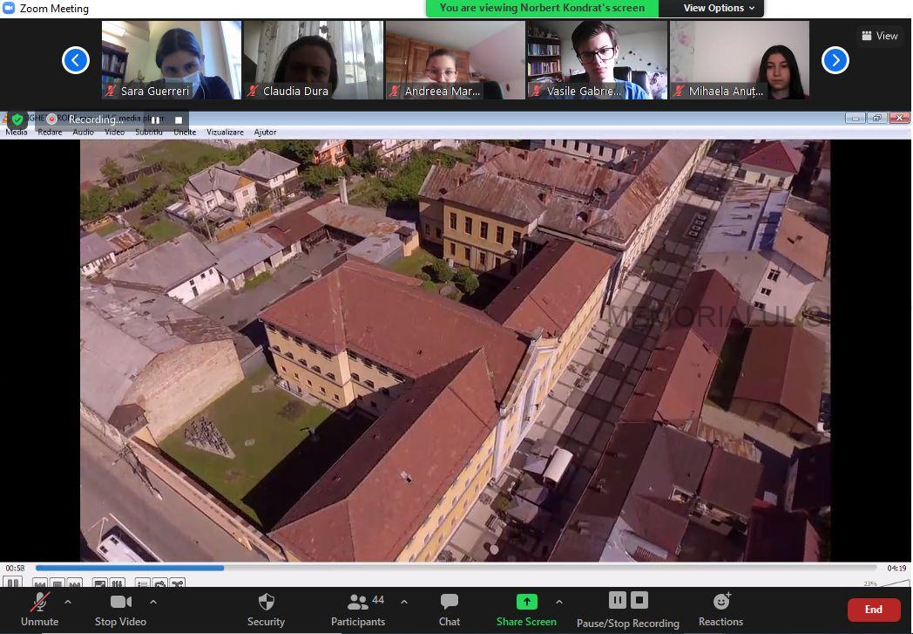Open the Ajutor menu in VLC
Image resolution: width=913 pixels, height=634 pixels.
tap(265, 133)
